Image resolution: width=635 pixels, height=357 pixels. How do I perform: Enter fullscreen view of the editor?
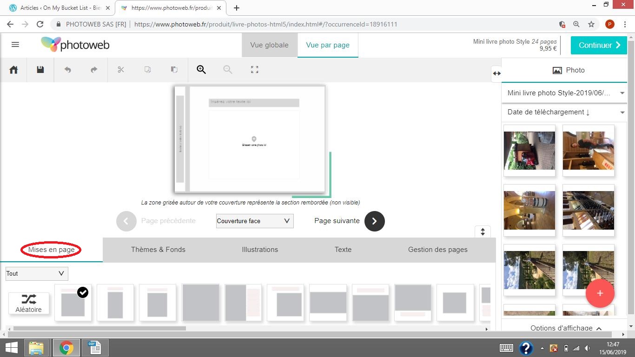tap(254, 70)
